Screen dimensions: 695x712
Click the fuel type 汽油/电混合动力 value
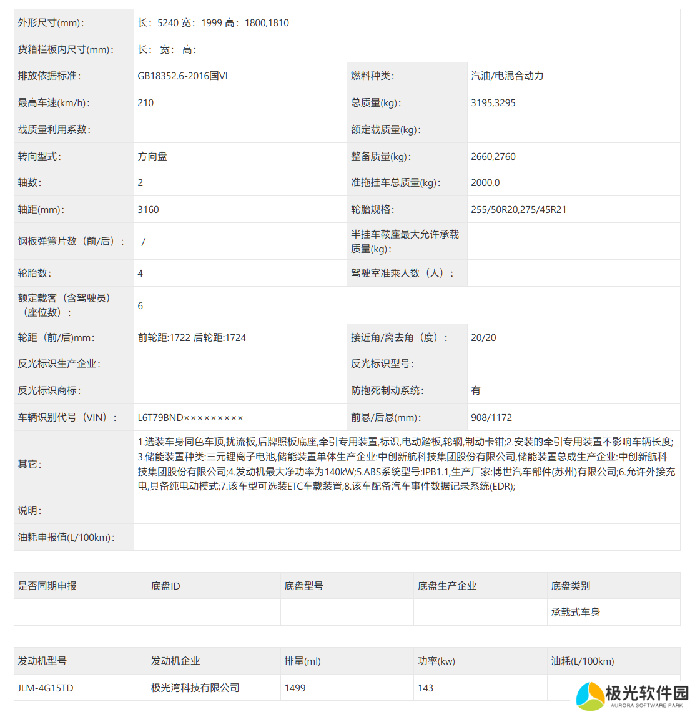coord(507,76)
